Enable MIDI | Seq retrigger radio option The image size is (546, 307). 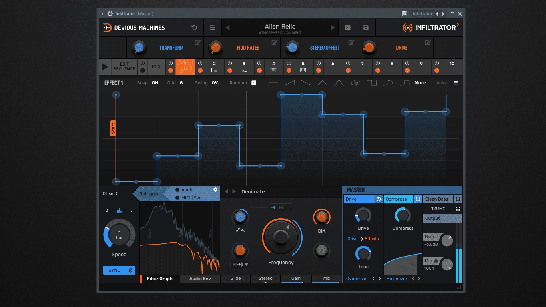click(x=177, y=198)
